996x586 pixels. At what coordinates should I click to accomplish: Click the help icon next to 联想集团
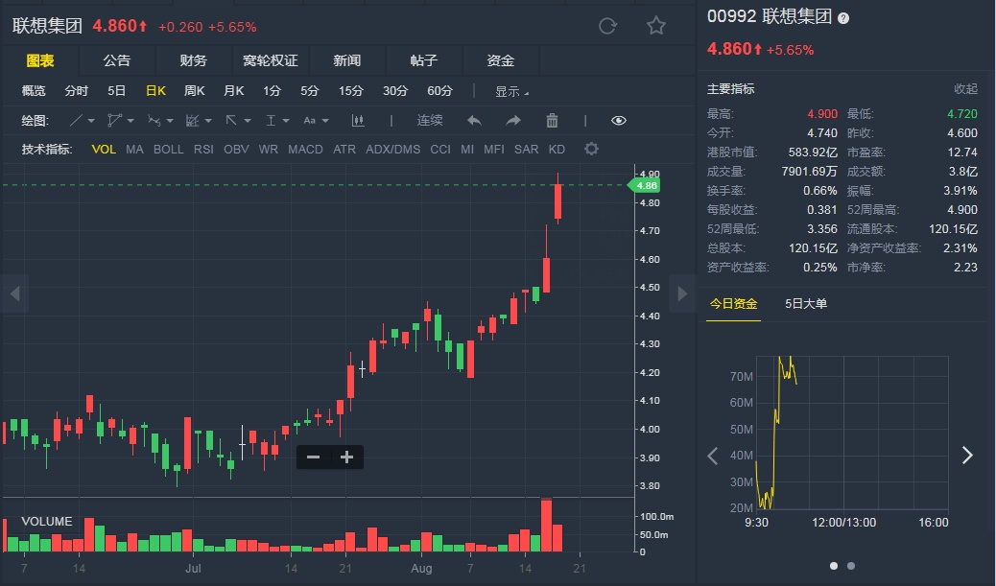coord(843,17)
